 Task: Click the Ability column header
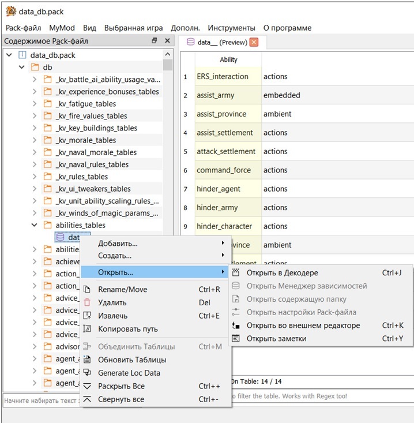coord(228,59)
